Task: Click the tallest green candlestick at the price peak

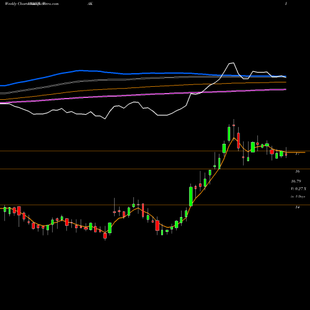Action: click(x=229, y=134)
